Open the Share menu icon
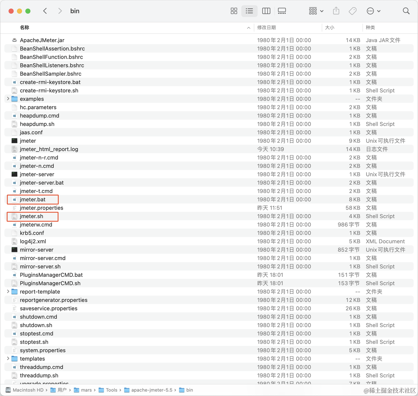The image size is (418, 396). pos(336,11)
